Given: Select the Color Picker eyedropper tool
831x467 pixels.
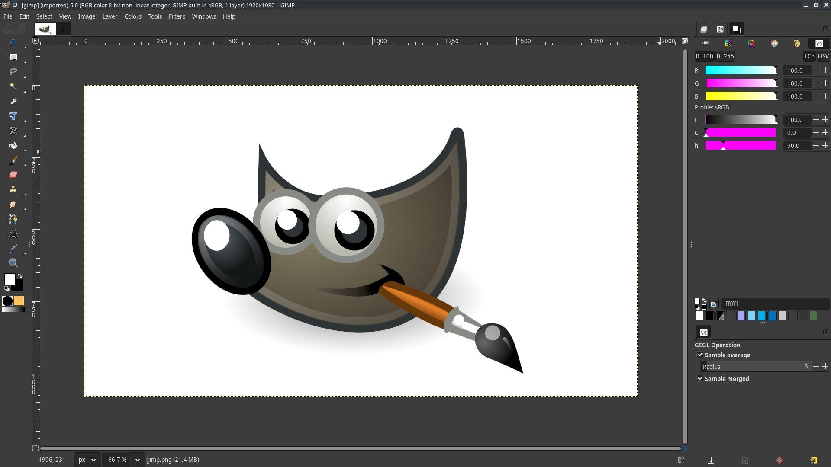Looking at the screenshot, I should click(x=13, y=249).
